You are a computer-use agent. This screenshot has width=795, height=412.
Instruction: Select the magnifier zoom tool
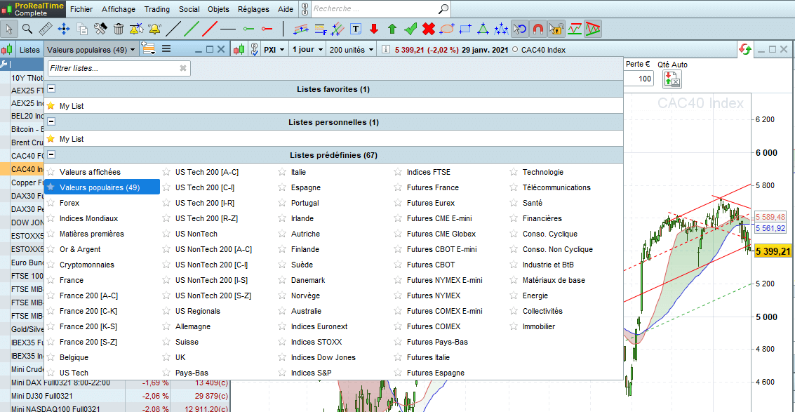point(27,29)
